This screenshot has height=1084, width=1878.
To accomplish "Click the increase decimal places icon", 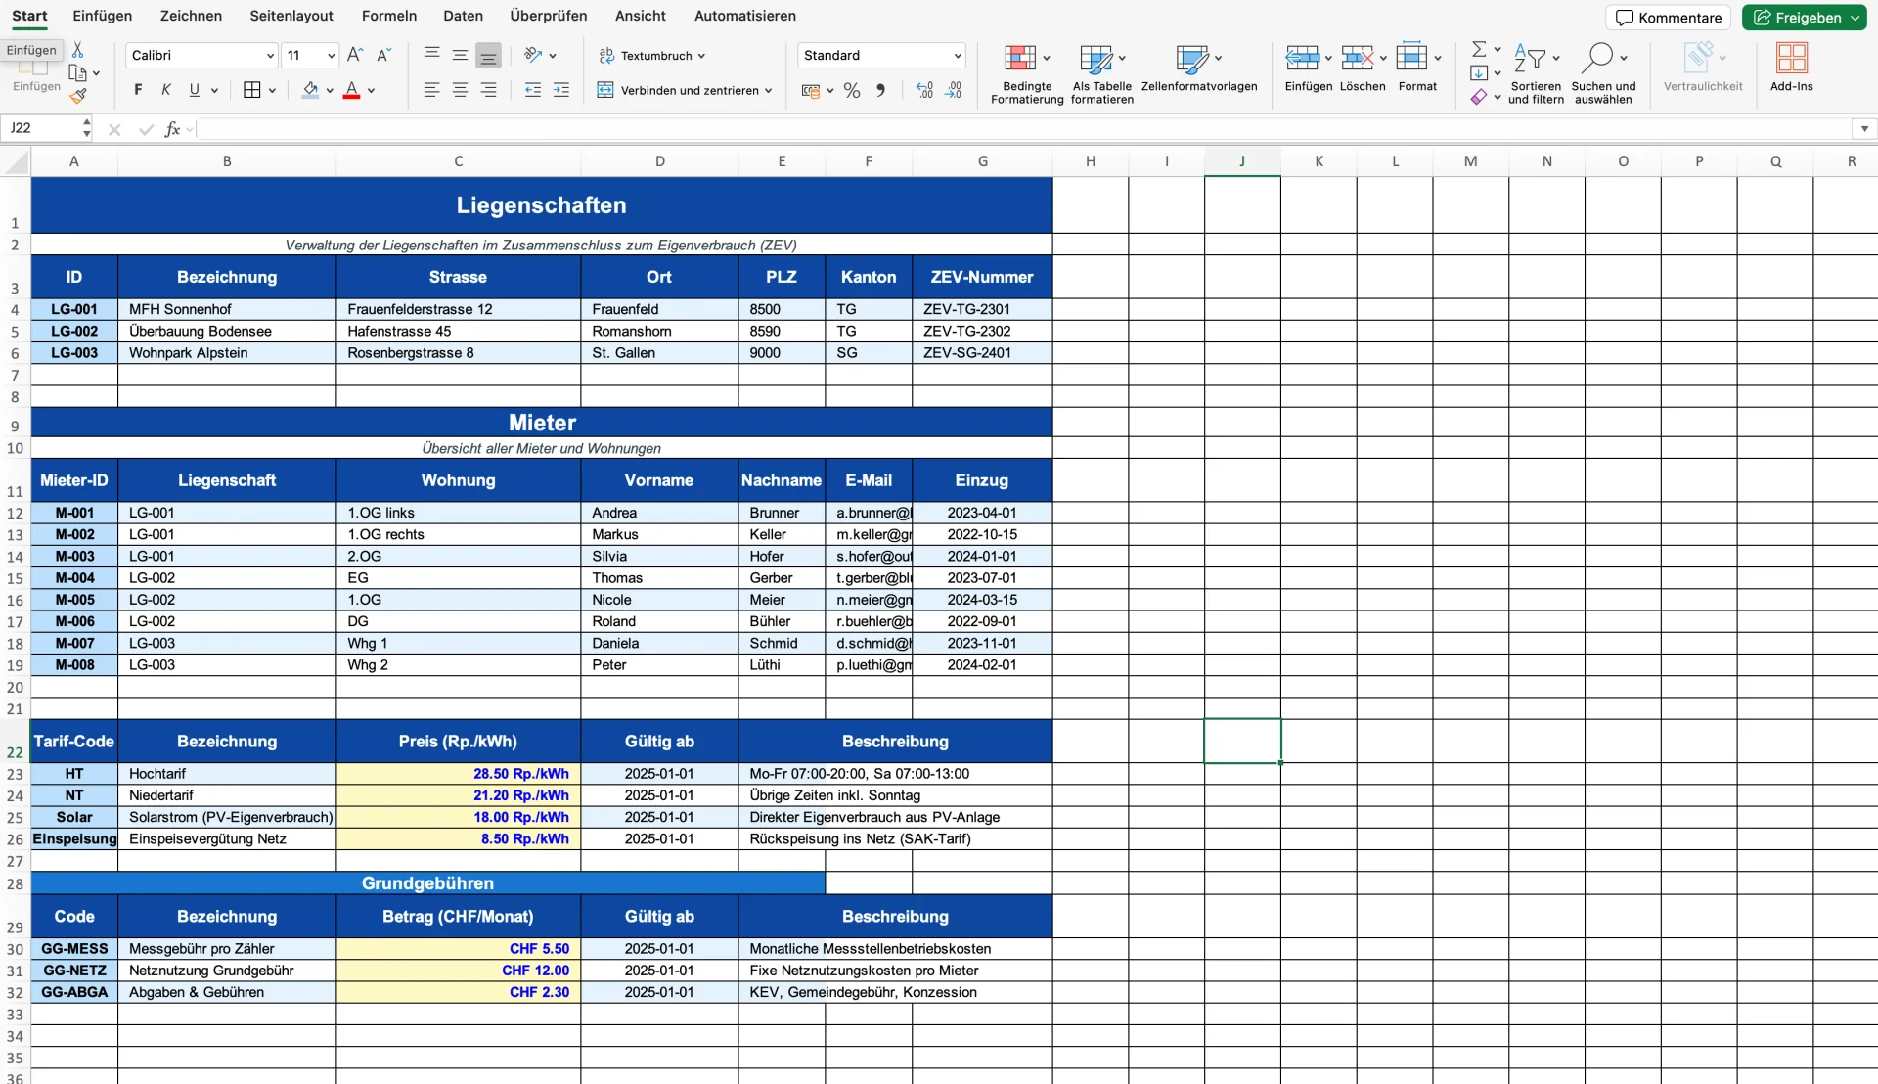I will (x=924, y=90).
